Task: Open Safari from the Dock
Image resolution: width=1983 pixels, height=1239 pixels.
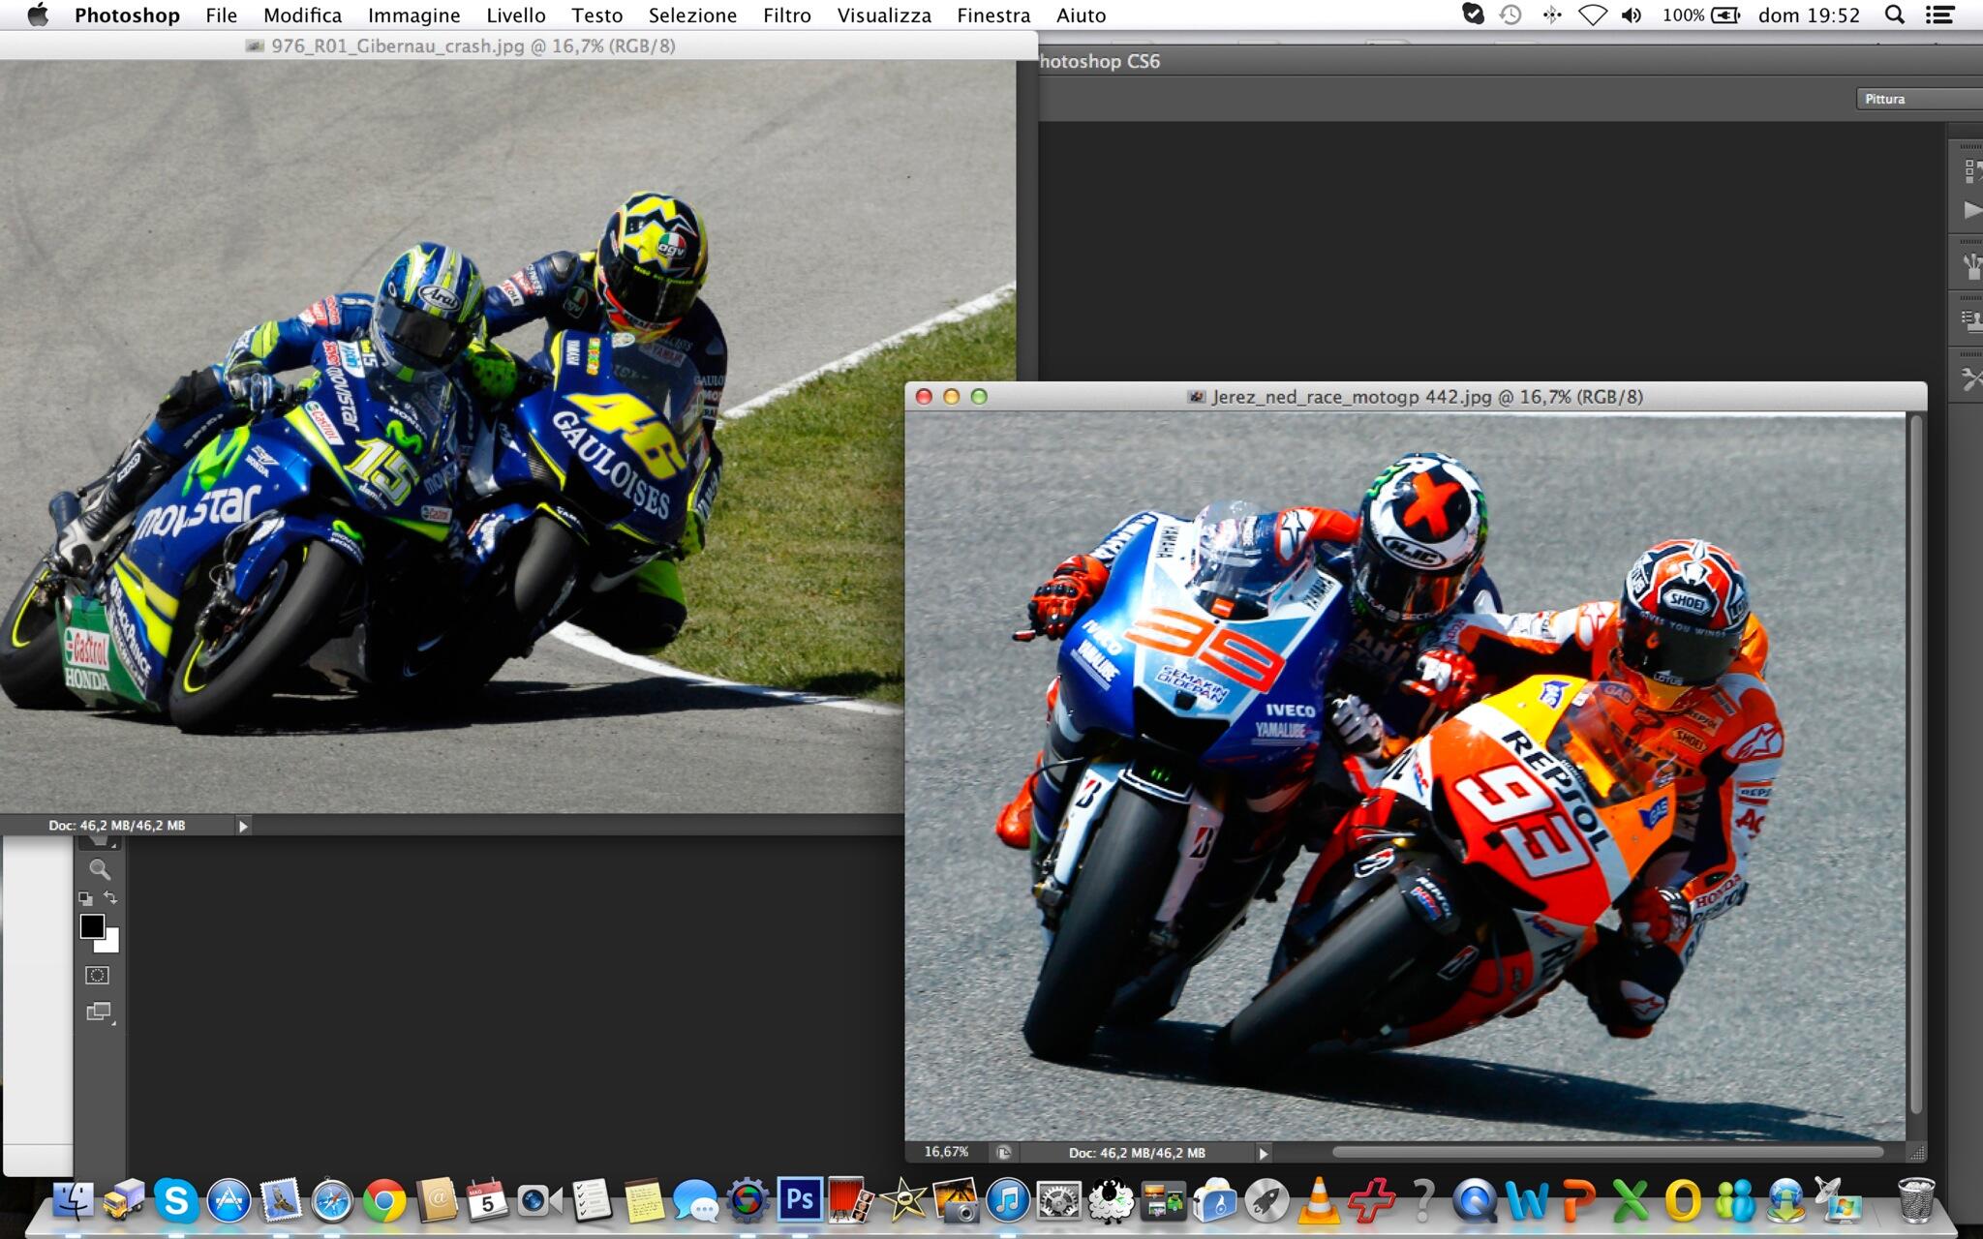Action: click(x=332, y=1200)
